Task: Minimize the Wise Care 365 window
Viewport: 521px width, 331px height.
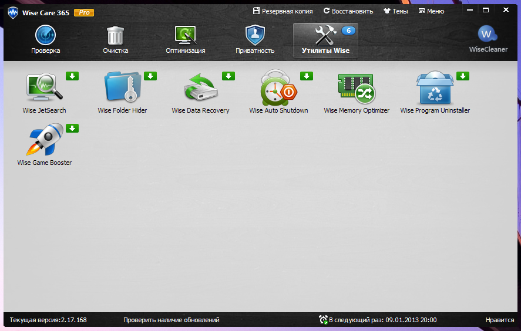Action: [469, 10]
